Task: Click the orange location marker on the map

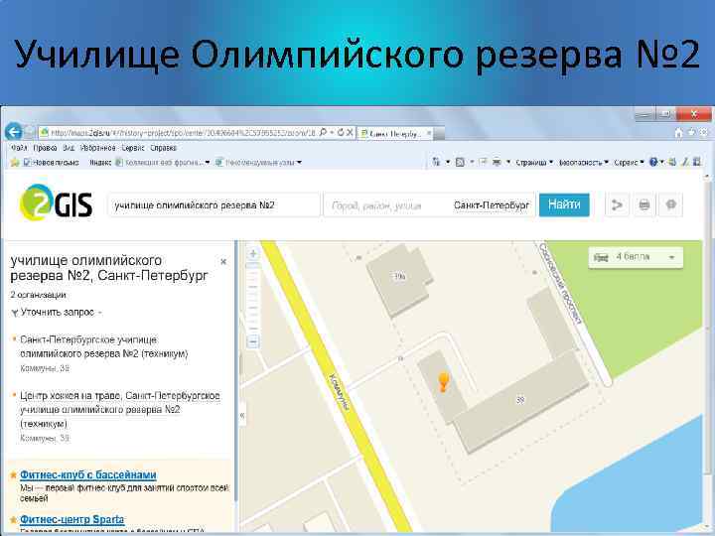Action: (443, 381)
